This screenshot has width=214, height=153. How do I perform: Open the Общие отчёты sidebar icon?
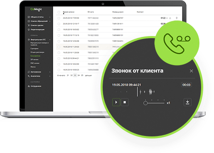[x=29, y=17]
